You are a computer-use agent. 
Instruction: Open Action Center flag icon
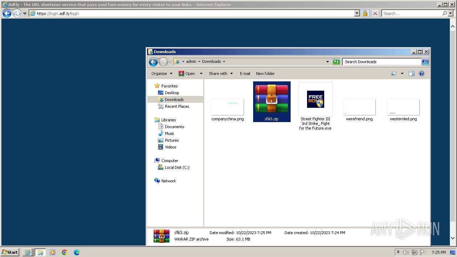(x=423, y=252)
